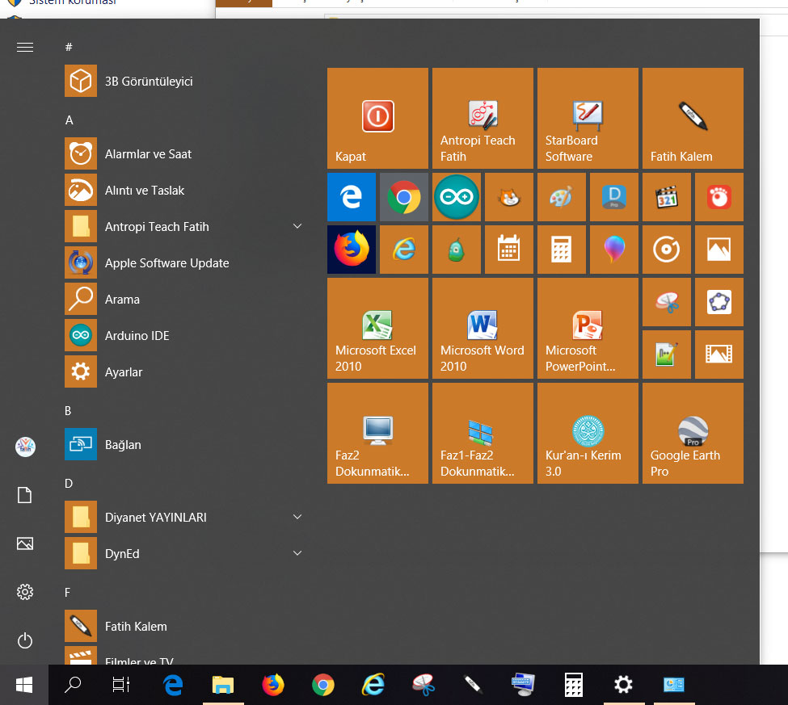
Task: Open the filmstrip video editor tile
Action: 719,355
